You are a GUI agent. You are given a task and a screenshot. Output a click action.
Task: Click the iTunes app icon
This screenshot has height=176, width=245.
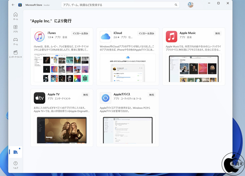(x=39, y=37)
